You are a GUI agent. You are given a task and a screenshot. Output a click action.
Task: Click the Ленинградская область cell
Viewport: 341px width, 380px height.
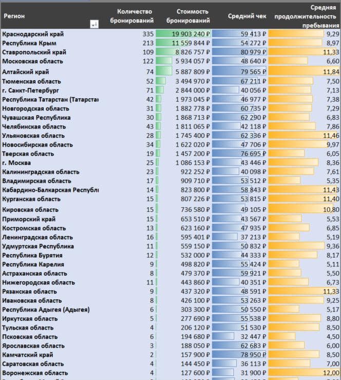pos(37,237)
